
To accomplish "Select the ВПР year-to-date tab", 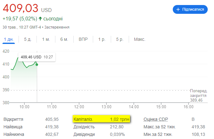I will click(x=83, y=39).
